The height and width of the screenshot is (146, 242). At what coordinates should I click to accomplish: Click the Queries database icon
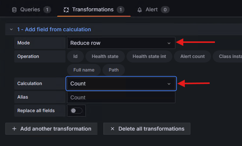coord(14,10)
